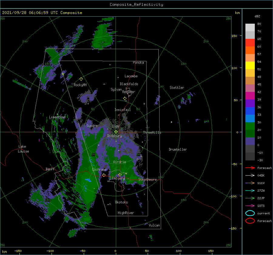This screenshot has height=255, width=273.
Task: Select the cyan current ellipse icon
Action: 250,213
